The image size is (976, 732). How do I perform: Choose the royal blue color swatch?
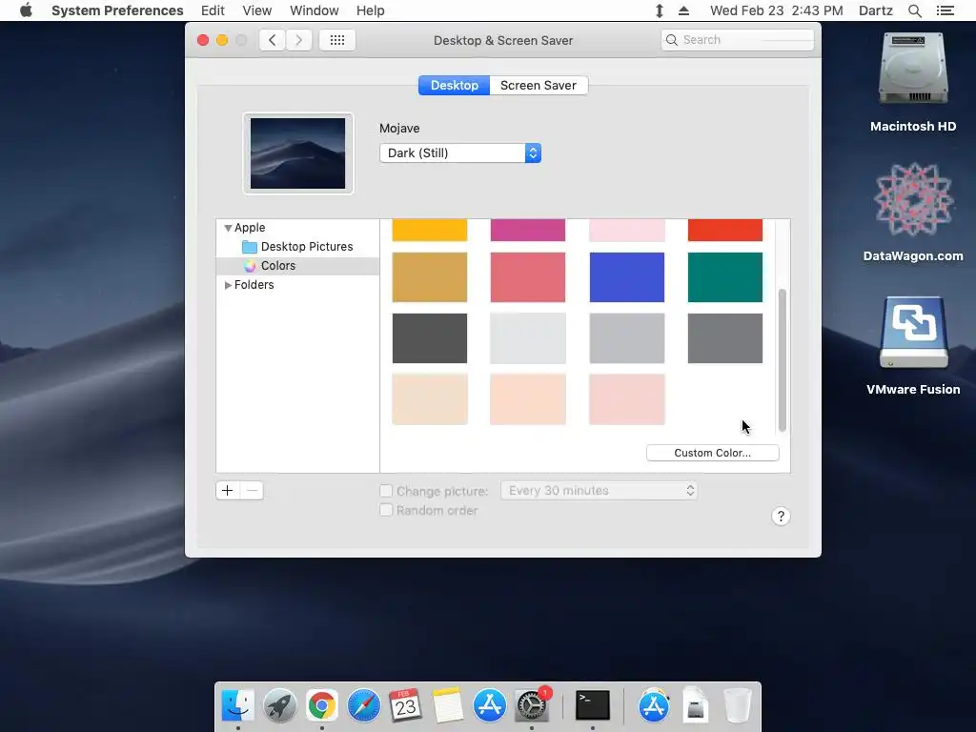click(627, 277)
